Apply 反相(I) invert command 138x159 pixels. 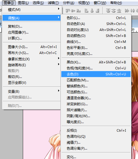pyautogui.click(x=96, y=131)
